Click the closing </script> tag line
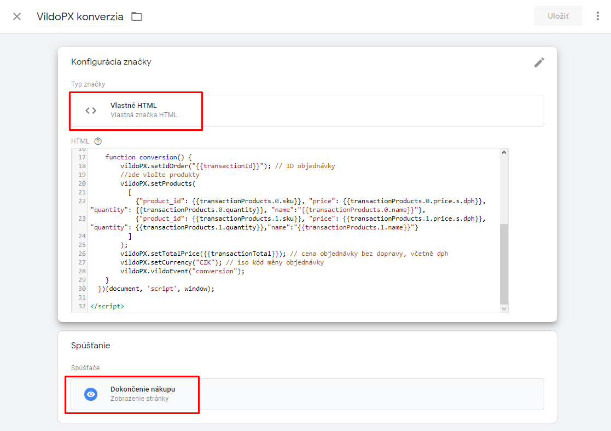 pyautogui.click(x=107, y=306)
